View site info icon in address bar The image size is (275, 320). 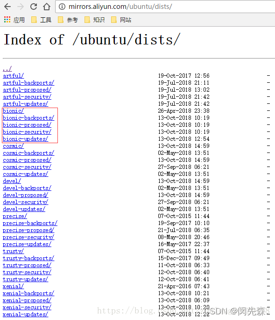tap(62, 7)
